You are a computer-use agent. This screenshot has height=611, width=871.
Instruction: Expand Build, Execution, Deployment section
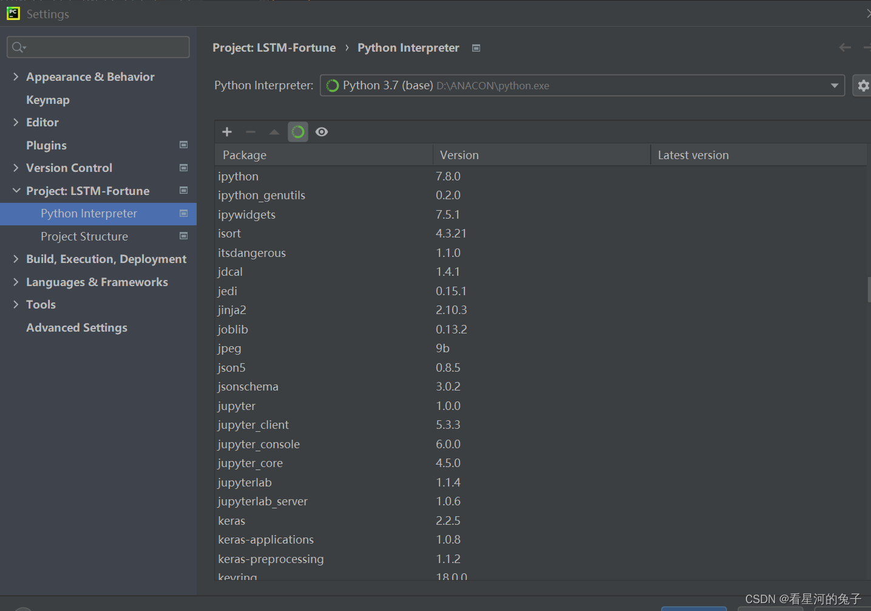[16, 259]
